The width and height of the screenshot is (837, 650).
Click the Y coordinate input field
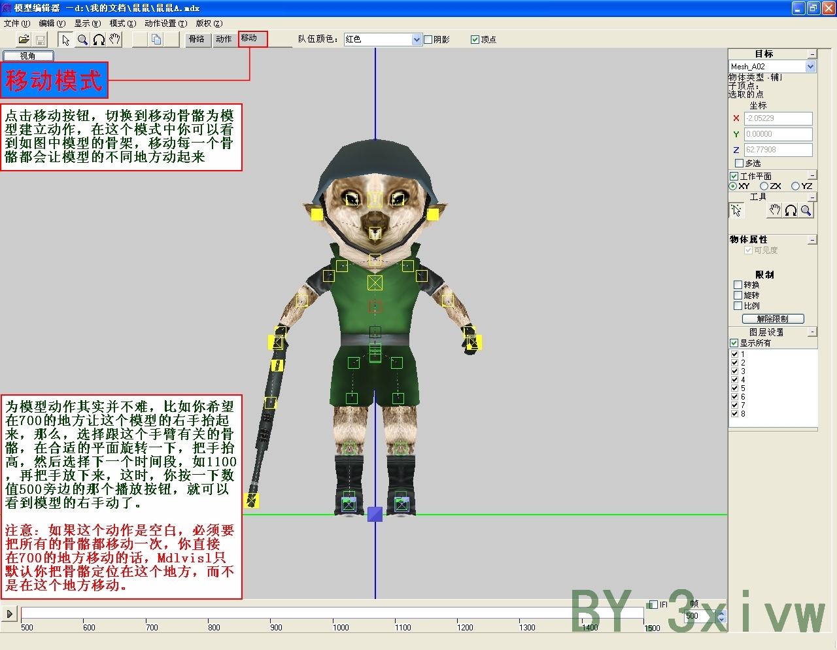[778, 134]
